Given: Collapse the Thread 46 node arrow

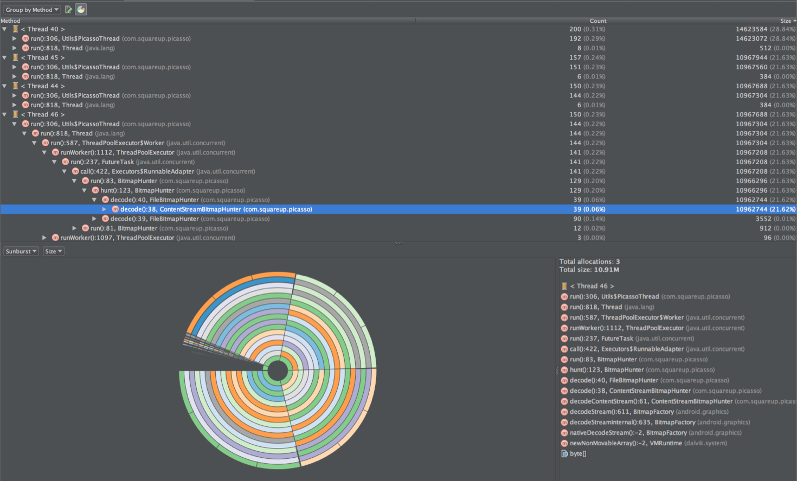Looking at the screenshot, I should (x=5, y=115).
